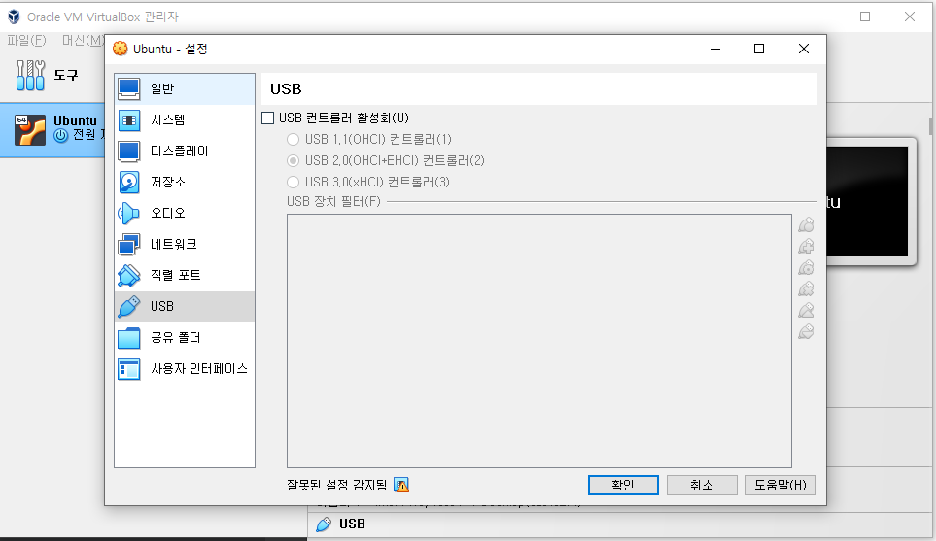Open the 파일(F) menu in VirtualBox Manager
The image size is (936, 541).
click(27, 41)
